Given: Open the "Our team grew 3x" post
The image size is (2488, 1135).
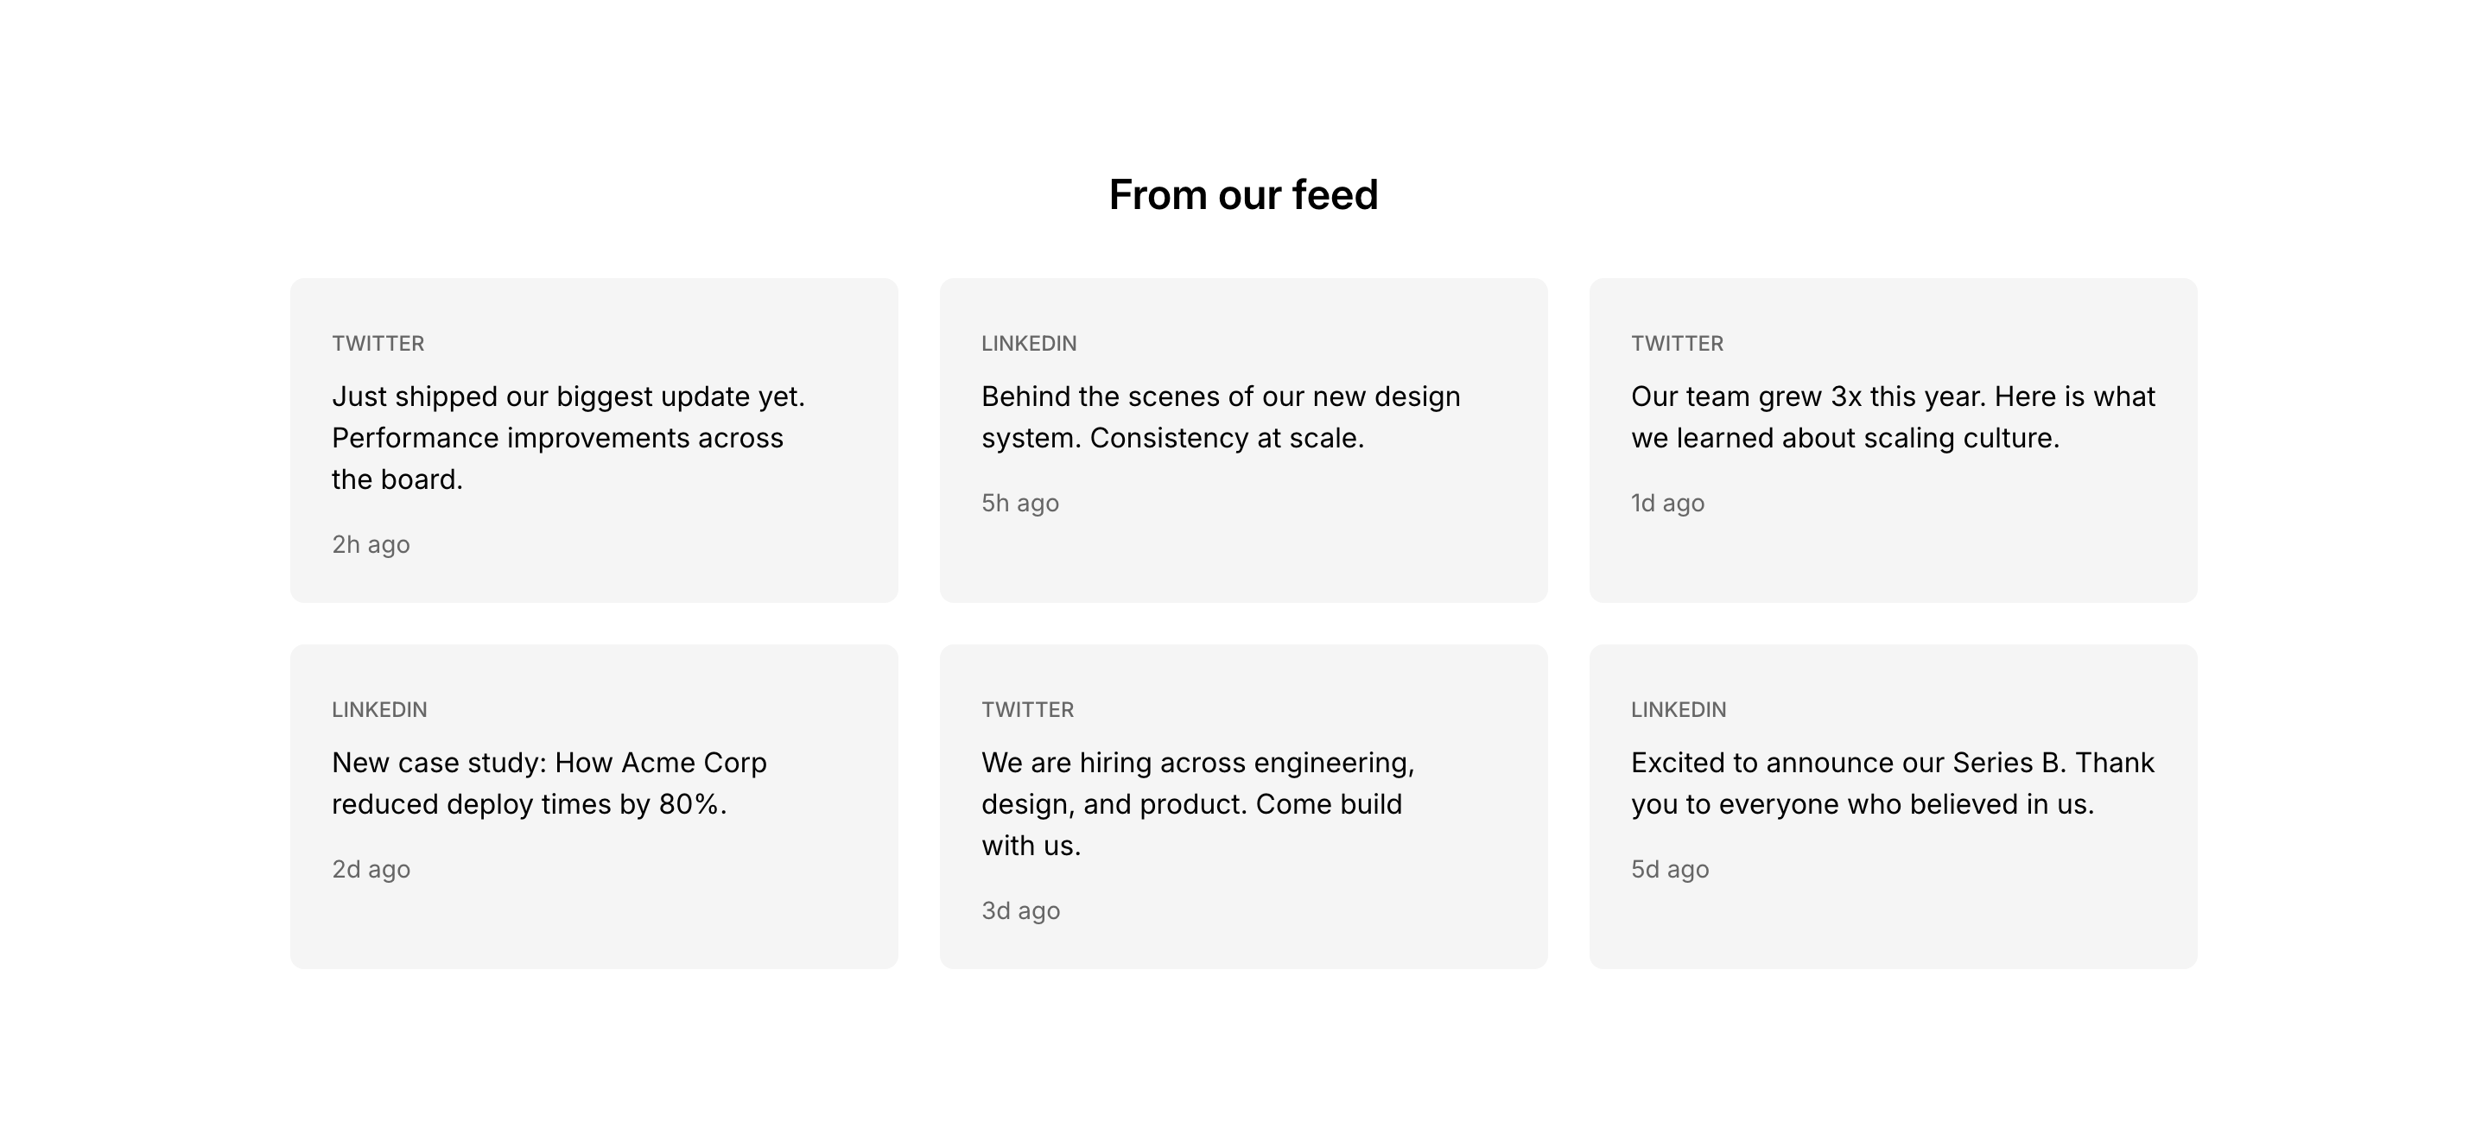Looking at the screenshot, I should point(1892,417).
